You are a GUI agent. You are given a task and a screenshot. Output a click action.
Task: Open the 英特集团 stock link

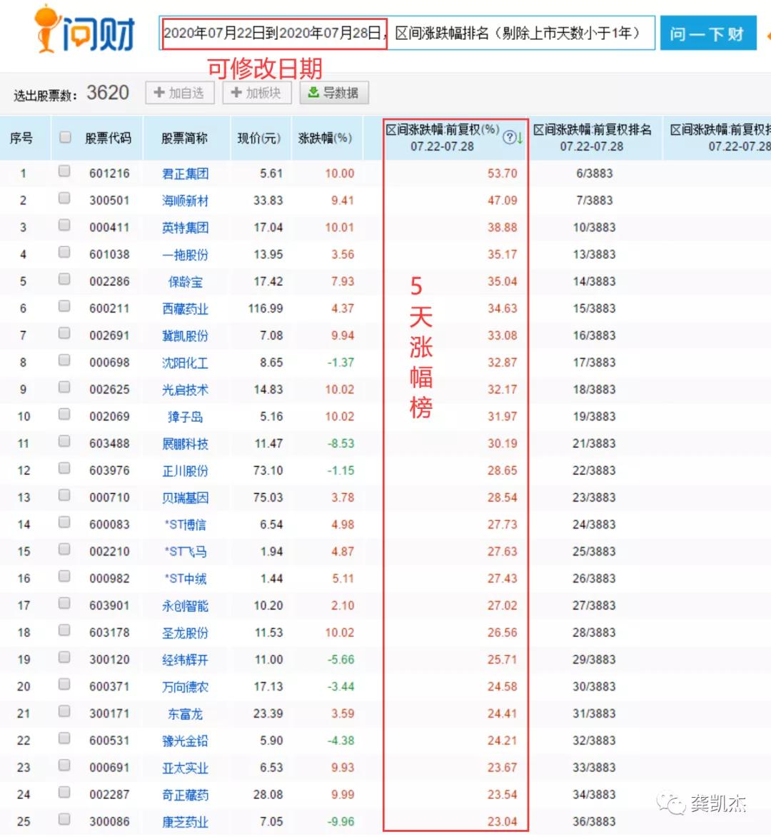coord(186,227)
